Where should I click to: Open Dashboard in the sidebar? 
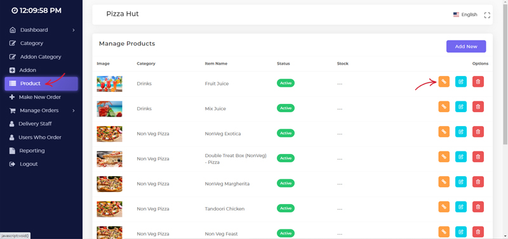34,30
